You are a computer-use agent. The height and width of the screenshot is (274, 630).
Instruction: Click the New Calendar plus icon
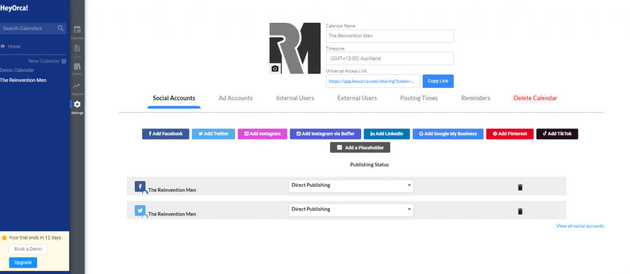point(64,61)
